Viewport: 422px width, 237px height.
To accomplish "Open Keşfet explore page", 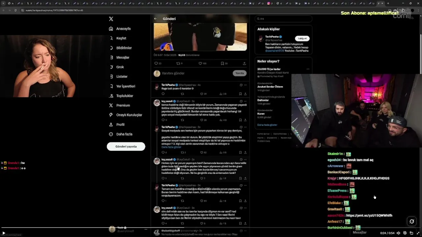I will pos(118,38).
